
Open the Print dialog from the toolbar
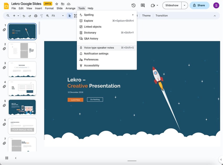pyautogui.click(x=36, y=15)
